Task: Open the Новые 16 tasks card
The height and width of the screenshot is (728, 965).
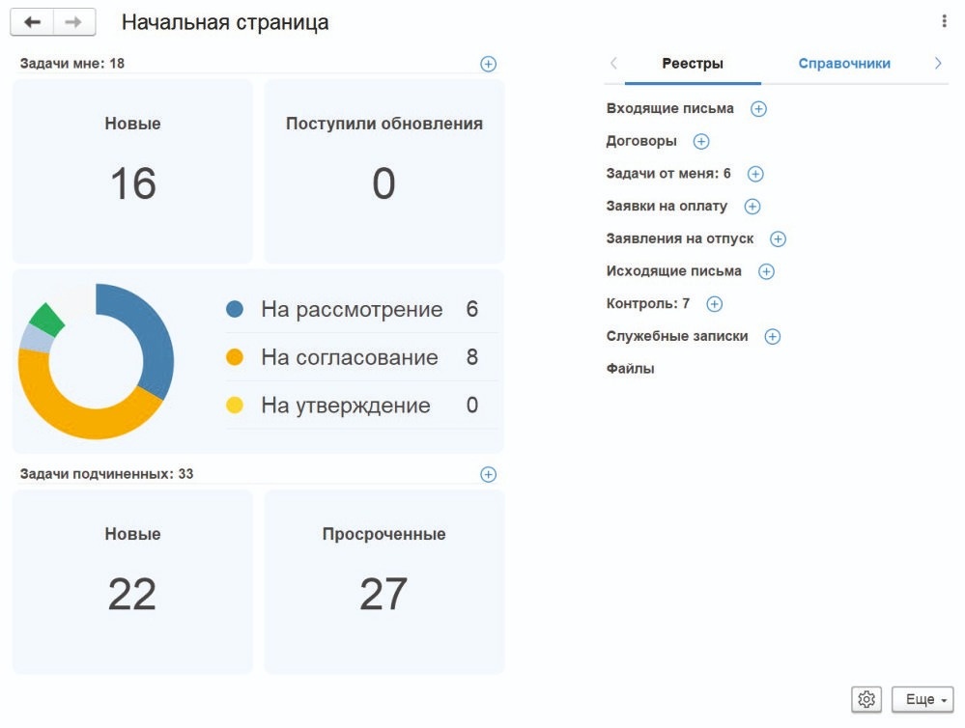Action: coord(132,171)
